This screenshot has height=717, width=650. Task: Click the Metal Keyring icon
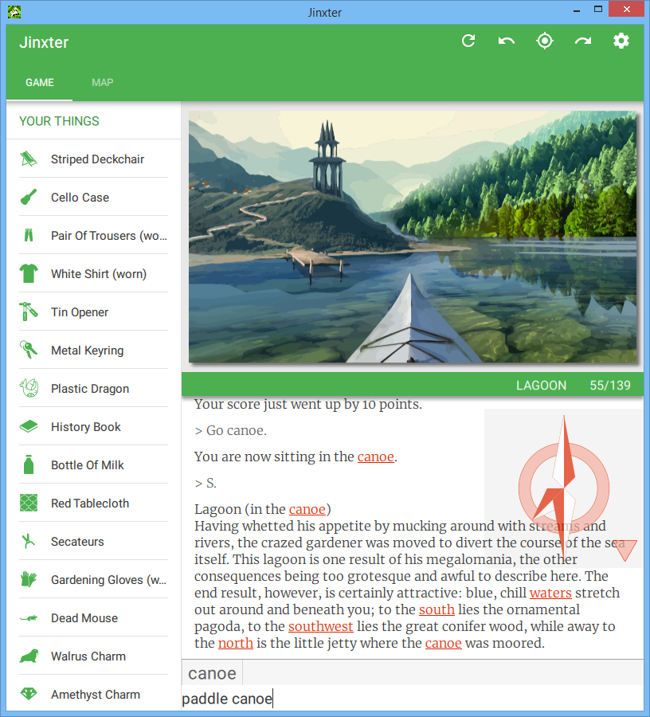(29, 351)
